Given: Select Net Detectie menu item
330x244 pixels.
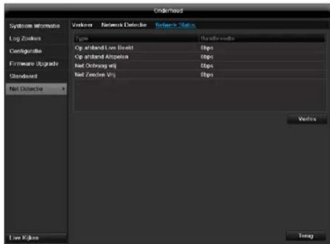Looking at the screenshot, I should pyautogui.click(x=36, y=89).
